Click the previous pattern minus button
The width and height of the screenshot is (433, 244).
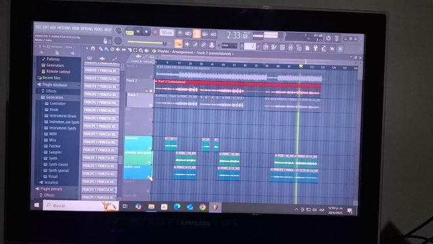coord(242,46)
